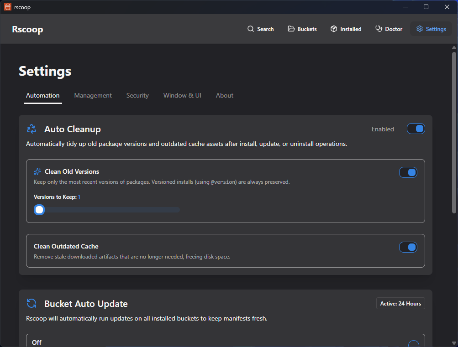The height and width of the screenshot is (347, 458).
Task: Switch to the Automation tab
Action: coord(42,95)
